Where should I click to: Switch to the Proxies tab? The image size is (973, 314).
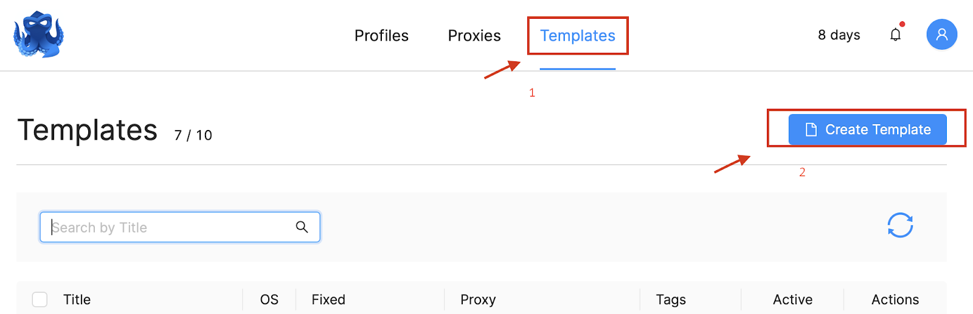coord(474,36)
